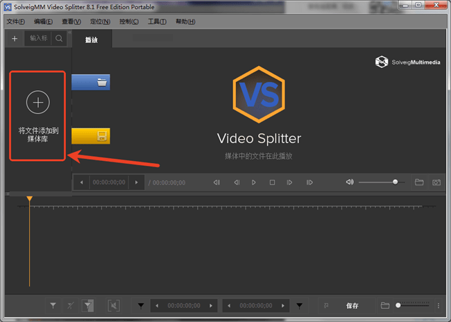
Task: Step one frame forward
Action: click(x=289, y=182)
